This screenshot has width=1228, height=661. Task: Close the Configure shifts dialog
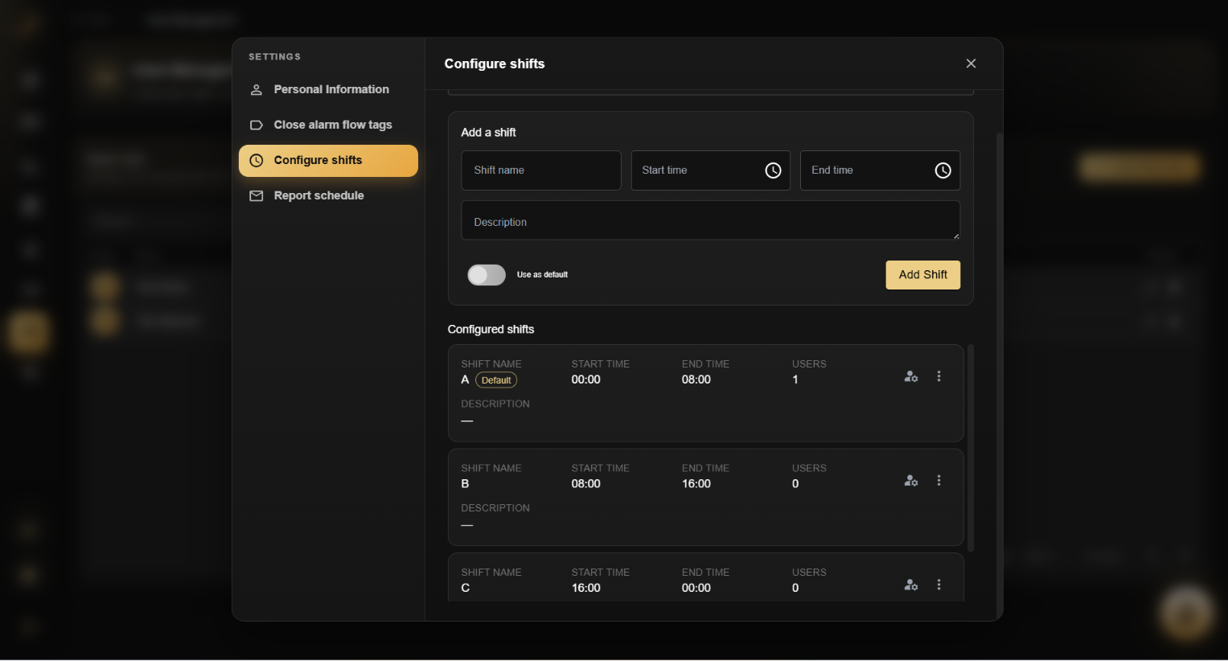971,64
